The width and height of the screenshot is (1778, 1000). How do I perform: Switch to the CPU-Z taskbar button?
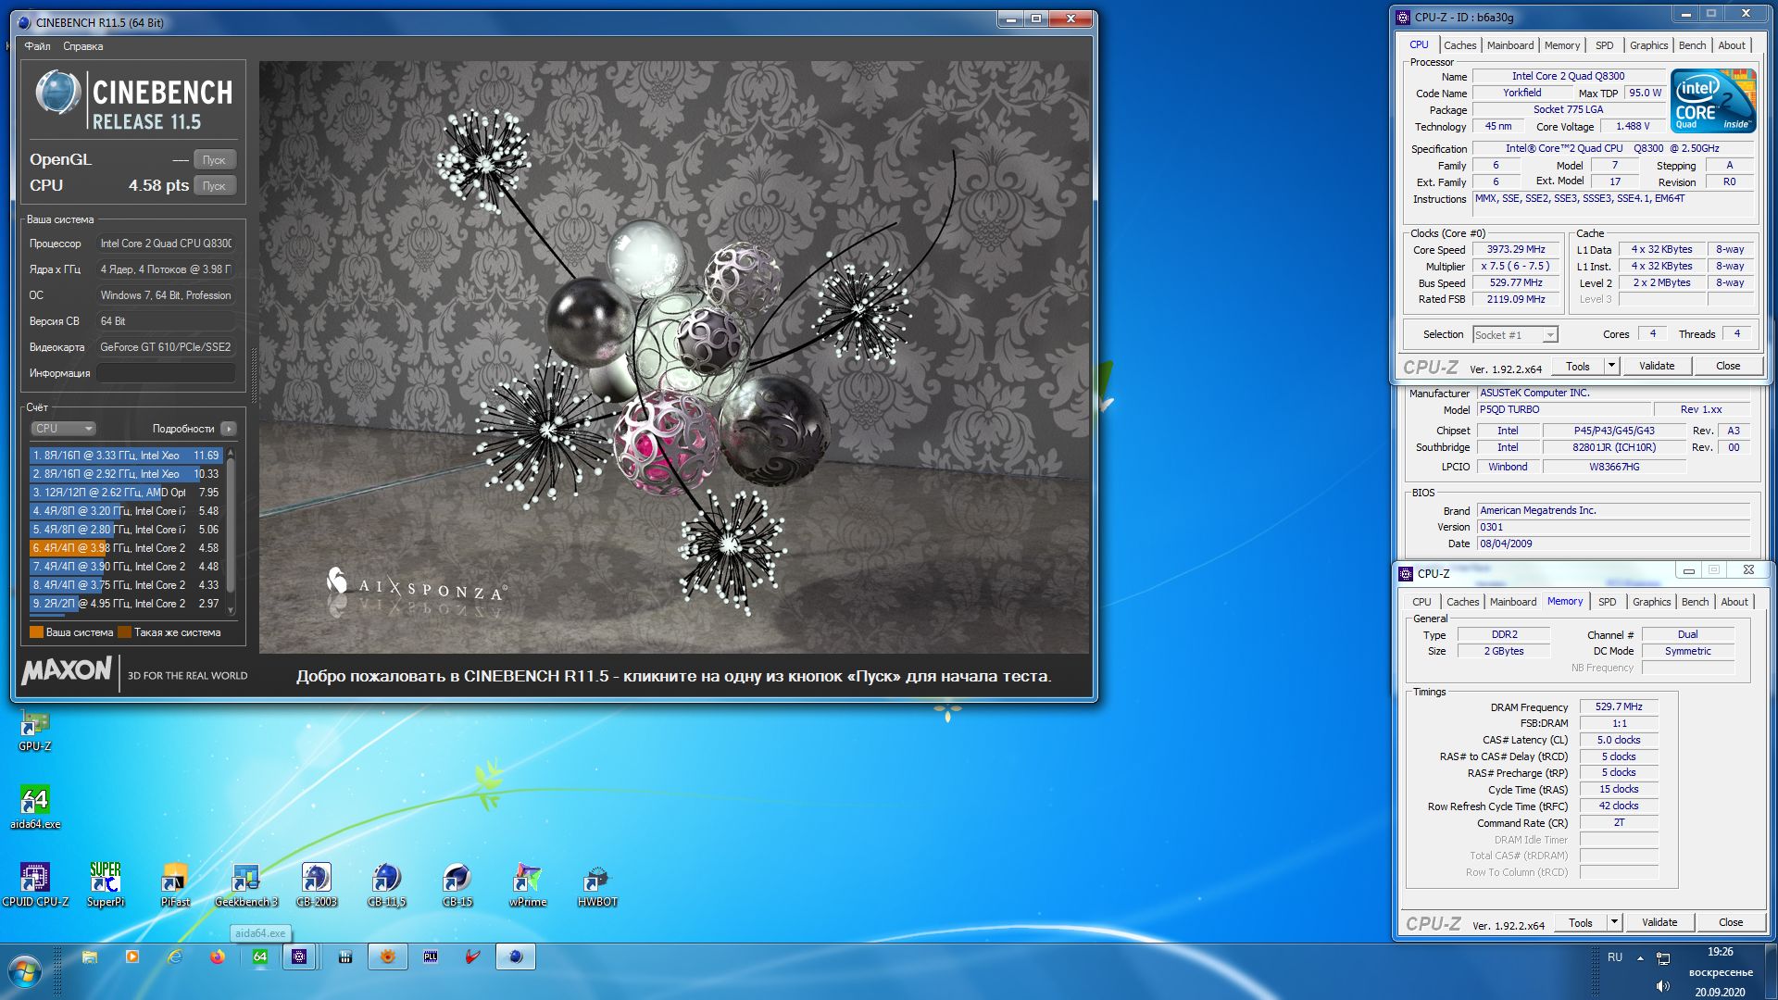tap(299, 957)
